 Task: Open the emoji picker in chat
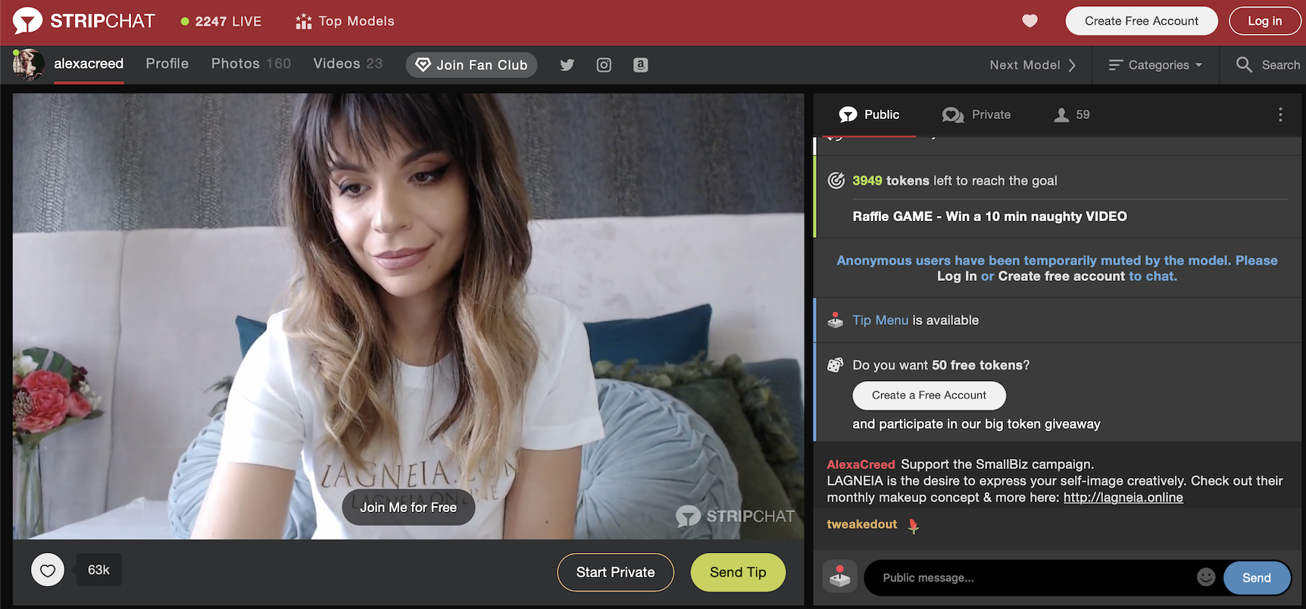(1206, 577)
